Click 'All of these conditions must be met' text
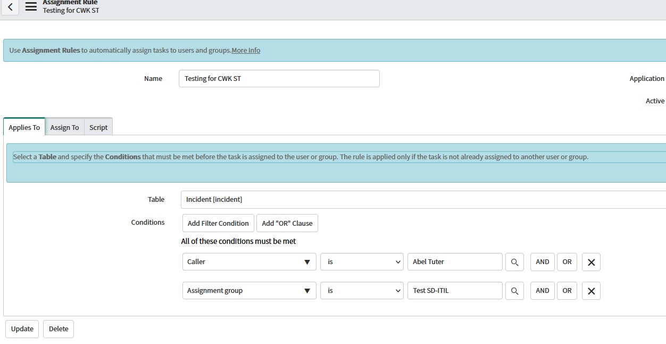 [x=238, y=242]
